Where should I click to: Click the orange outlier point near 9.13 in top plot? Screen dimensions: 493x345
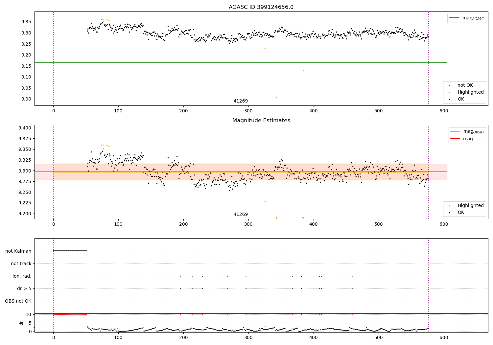pos(303,70)
